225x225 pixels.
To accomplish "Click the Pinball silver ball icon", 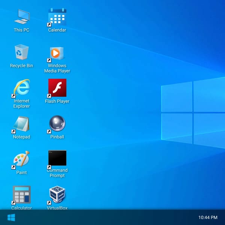I will (x=57, y=123).
